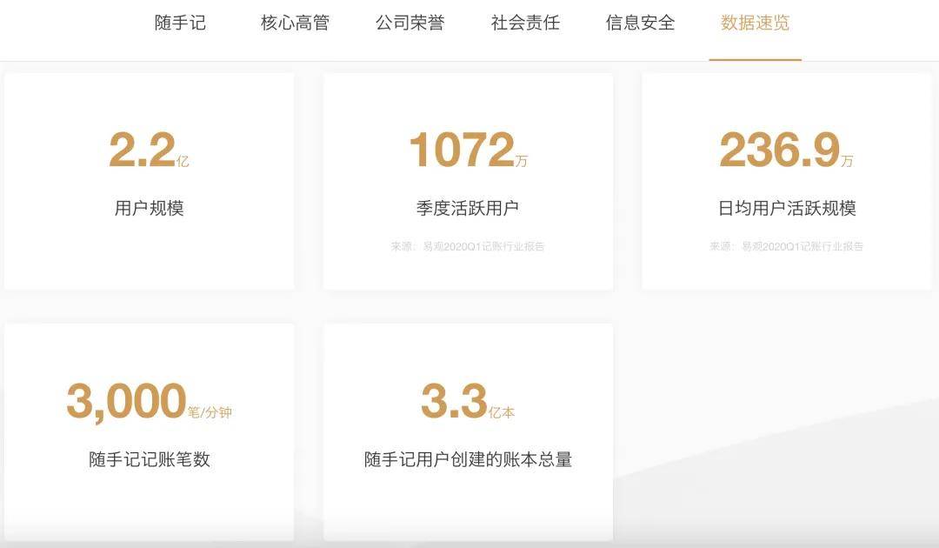Select the 随手记记账笔数 label
Viewport: 939px width, 548px height.
pyautogui.click(x=150, y=460)
